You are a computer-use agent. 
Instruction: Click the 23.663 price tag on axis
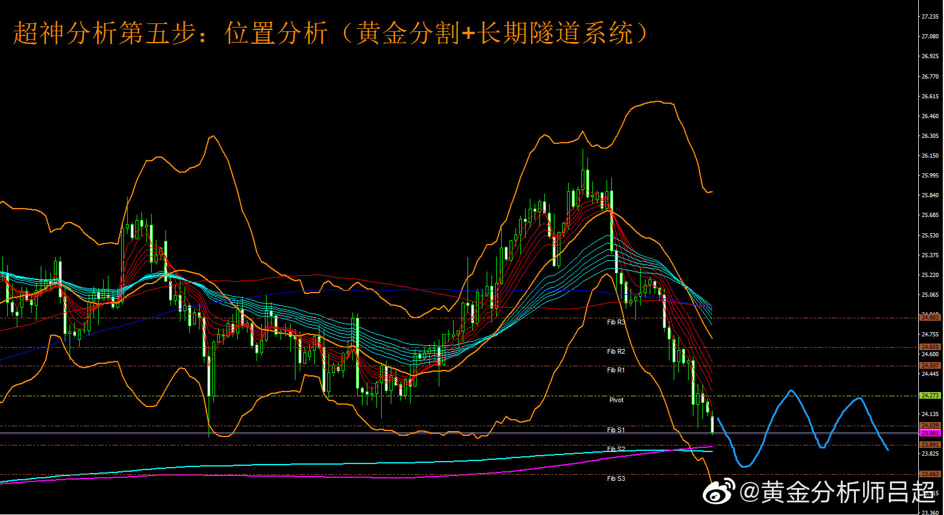[x=930, y=474]
